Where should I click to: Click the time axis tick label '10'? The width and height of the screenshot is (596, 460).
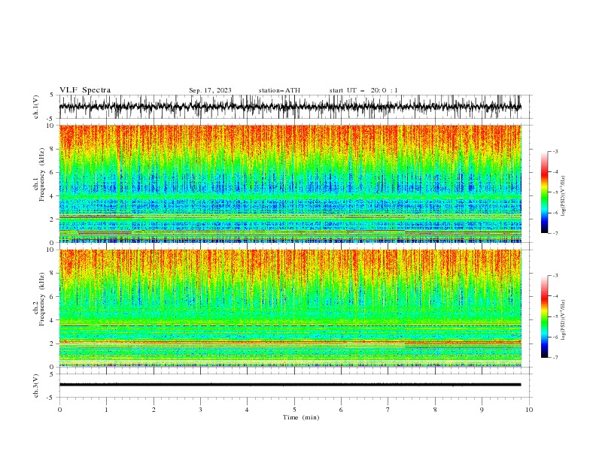point(529,410)
